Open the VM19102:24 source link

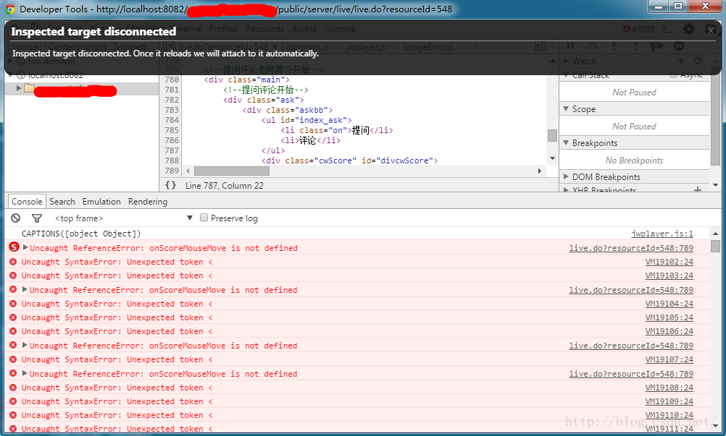click(x=669, y=262)
